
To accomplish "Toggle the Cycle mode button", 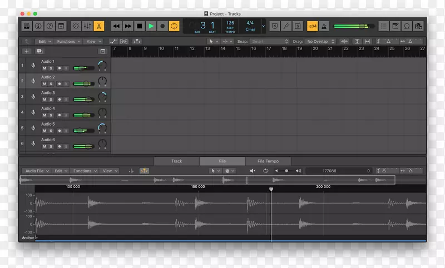I will pyautogui.click(x=174, y=26).
